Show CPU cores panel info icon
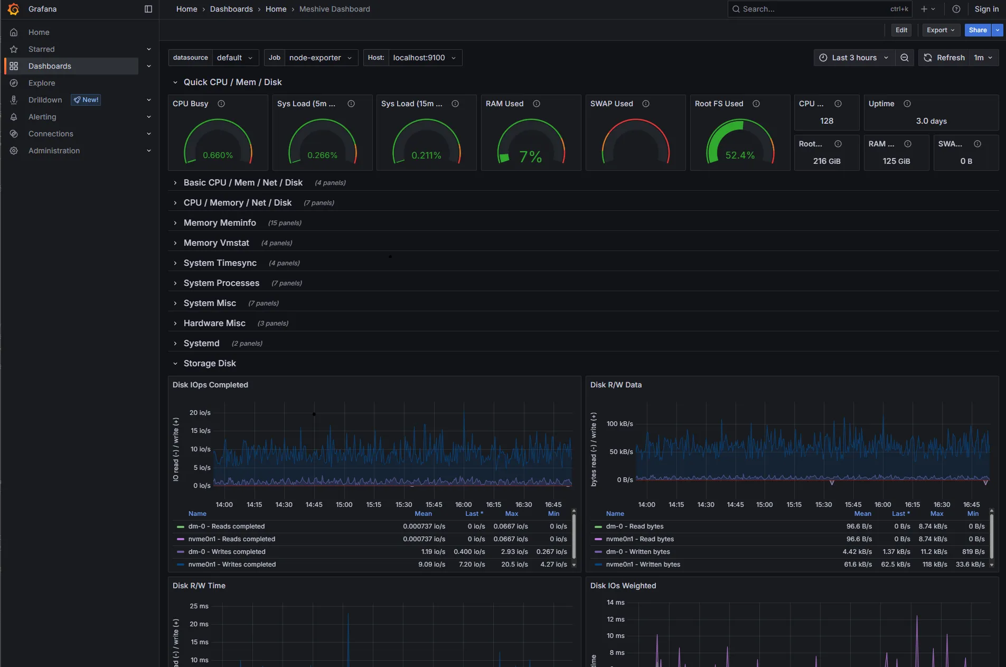Viewport: 1006px width, 667px height. click(x=838, y=104)
